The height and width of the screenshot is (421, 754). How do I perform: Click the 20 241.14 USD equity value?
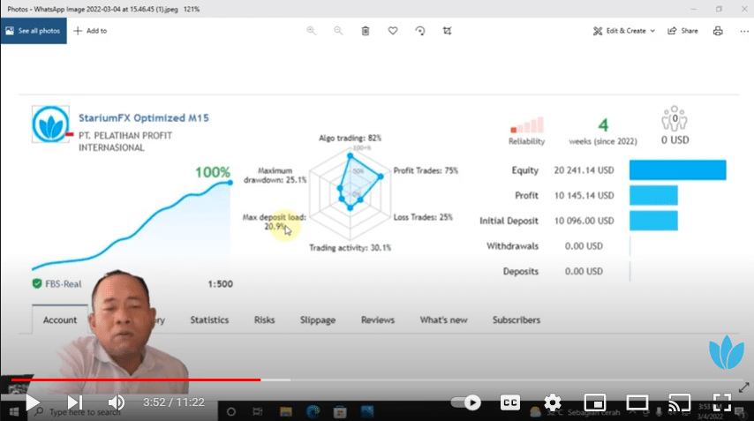584,170
